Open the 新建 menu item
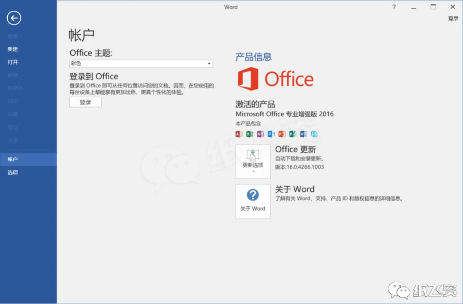This screenshot has width=463, height=304. pos(13,49)
